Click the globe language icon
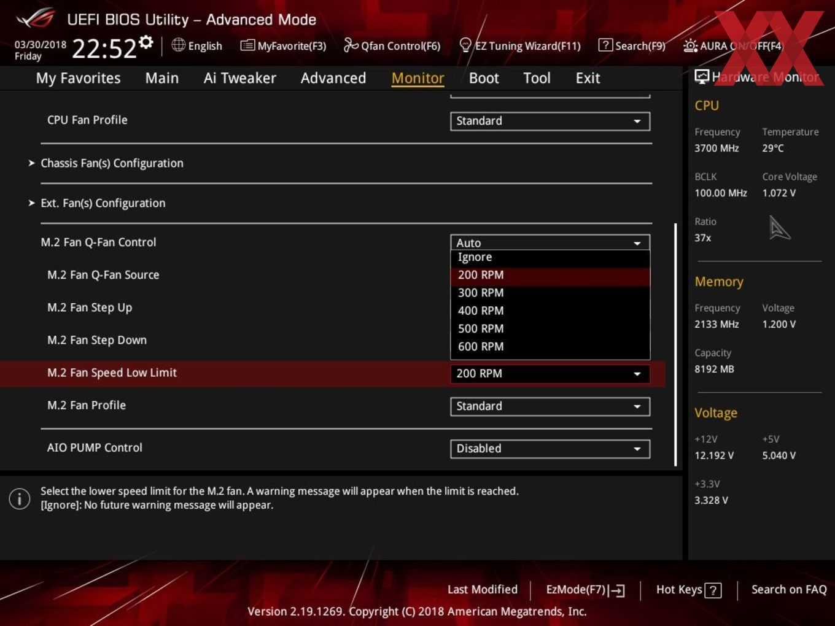This screenshot has height=626, width=835. click(x=178, y=45)
